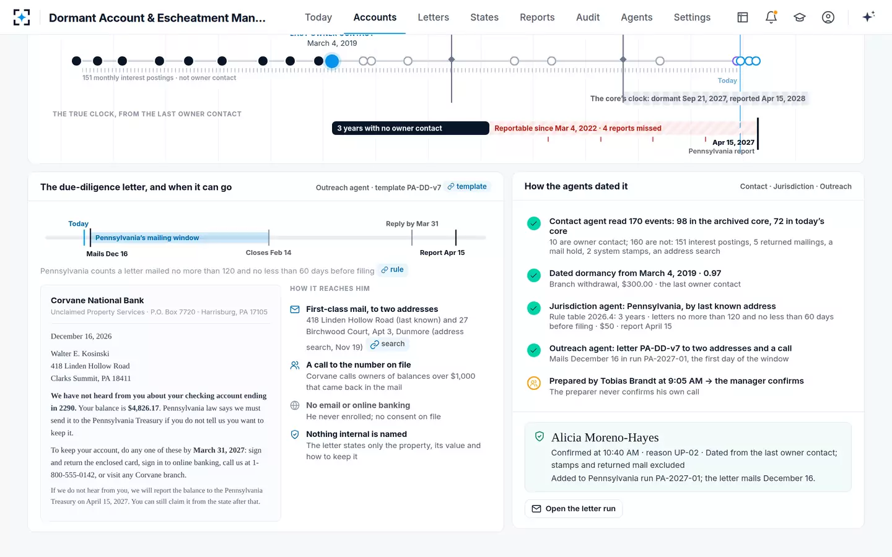
Task: Click the orange person icon beside Prepared by
Action: pyautogui.click(x=534, y=383)
